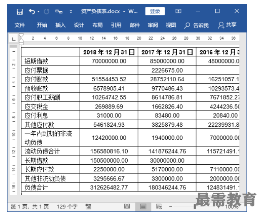Click the tab selector L icon at ruler corner
259x216 pixels.
pyautogui.click(x=13, y=39)
